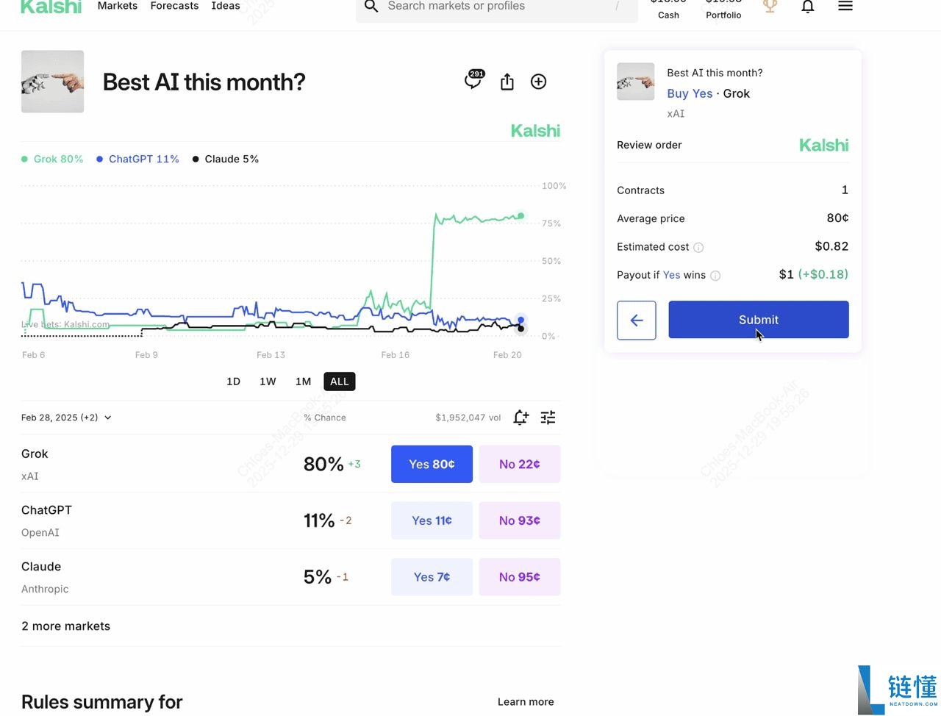The height and width of the screenshot is (716, 941).
Task: Buy Yes 80¢ for Grok
Action: click(432, 464)
